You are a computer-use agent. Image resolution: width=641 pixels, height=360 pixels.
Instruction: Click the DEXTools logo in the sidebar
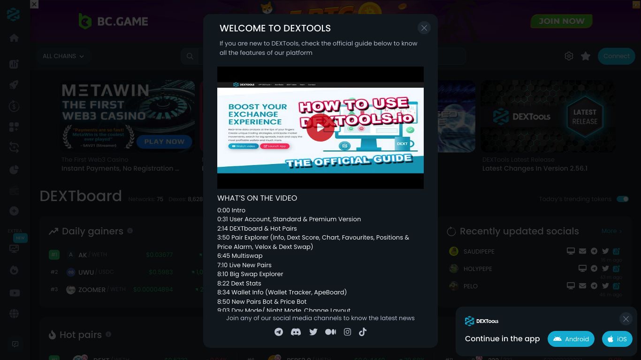tap(14, 15)
